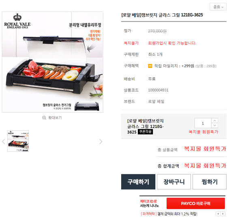The width and height of the screenshot is (227, 219).
Task: Show previous thumbnail with left chevron
Action: pyautogui.click(x=4, y=142)
